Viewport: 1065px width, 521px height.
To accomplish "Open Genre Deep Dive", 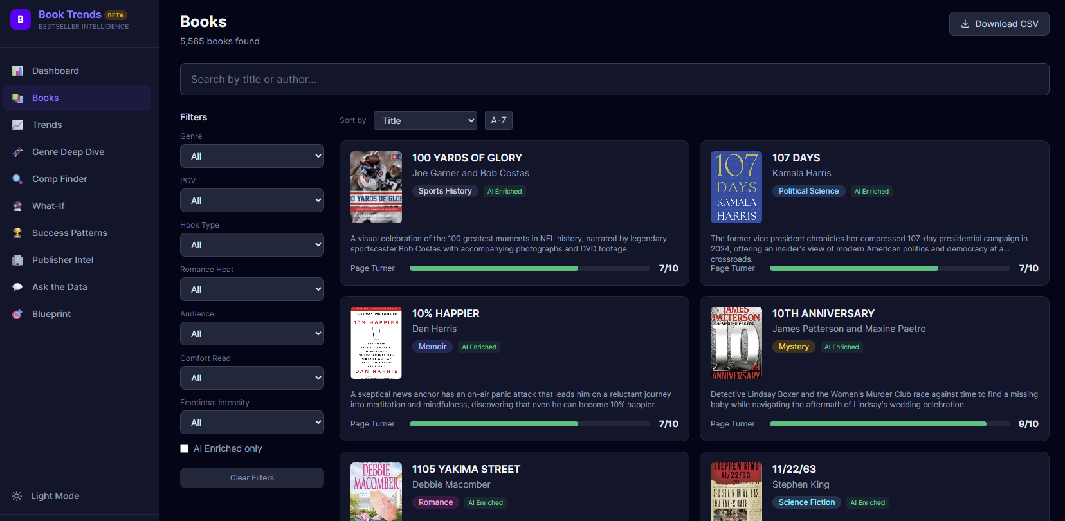I will pos(77,152).
